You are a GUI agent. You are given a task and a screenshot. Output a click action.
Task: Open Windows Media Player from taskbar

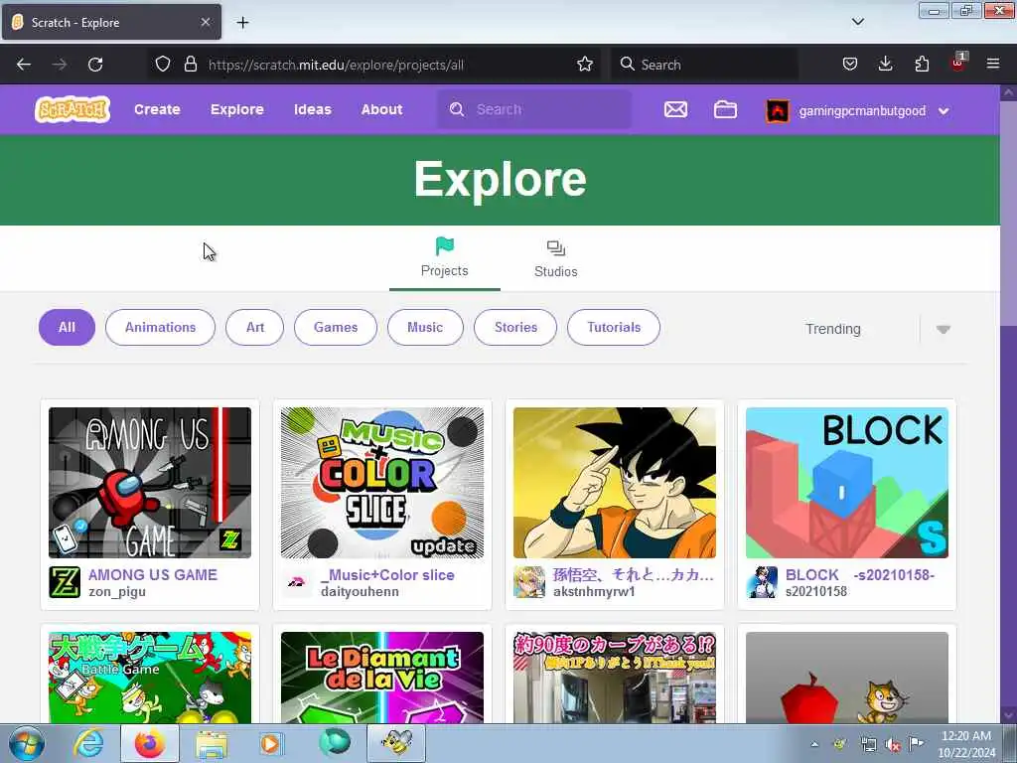(271, 744)
